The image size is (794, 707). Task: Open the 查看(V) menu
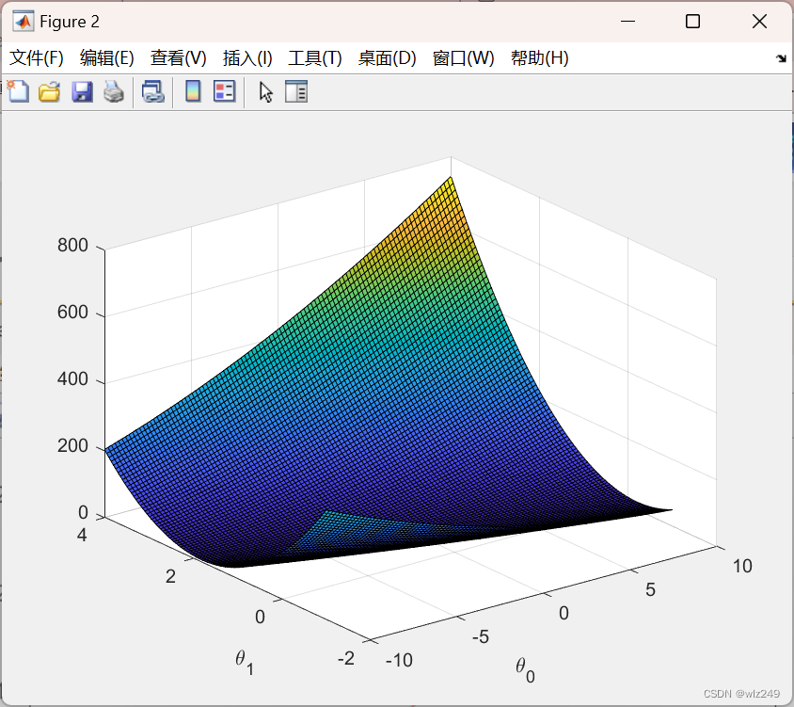178,57
